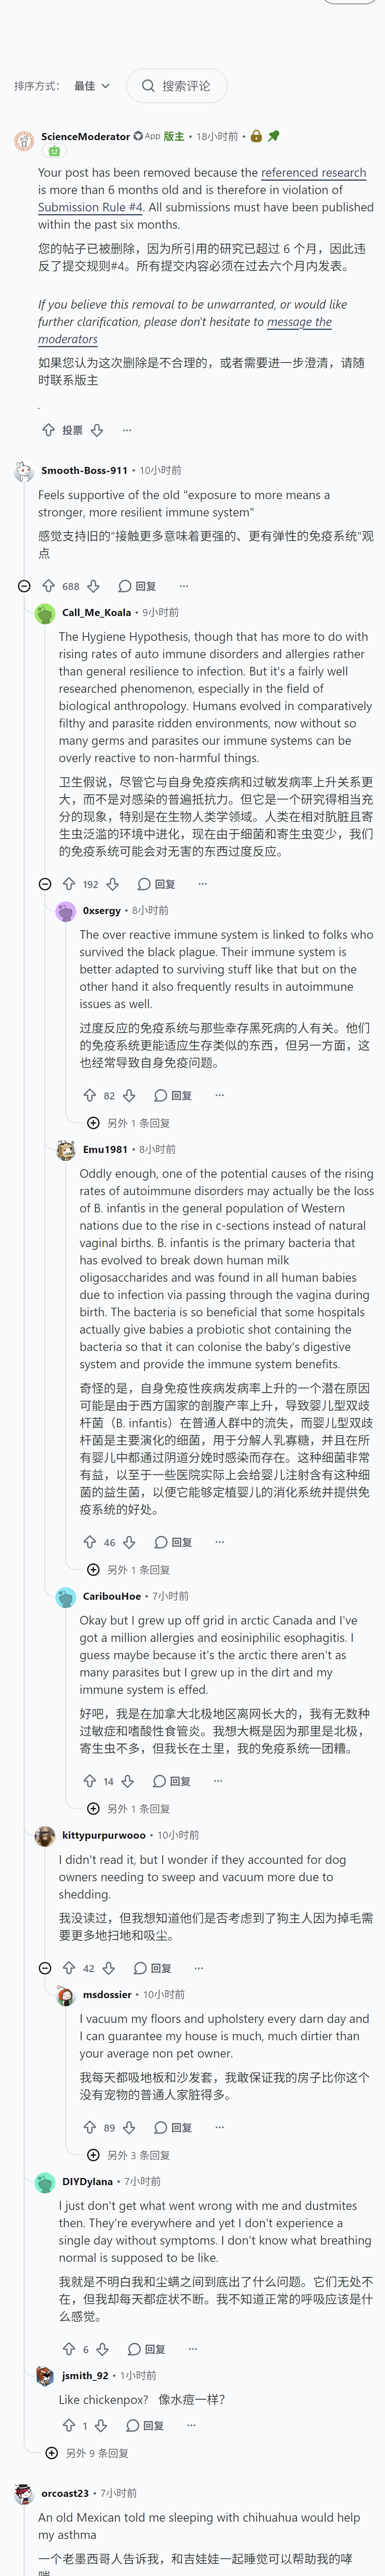Click the search icon in the comment search box

pos(148,86)
